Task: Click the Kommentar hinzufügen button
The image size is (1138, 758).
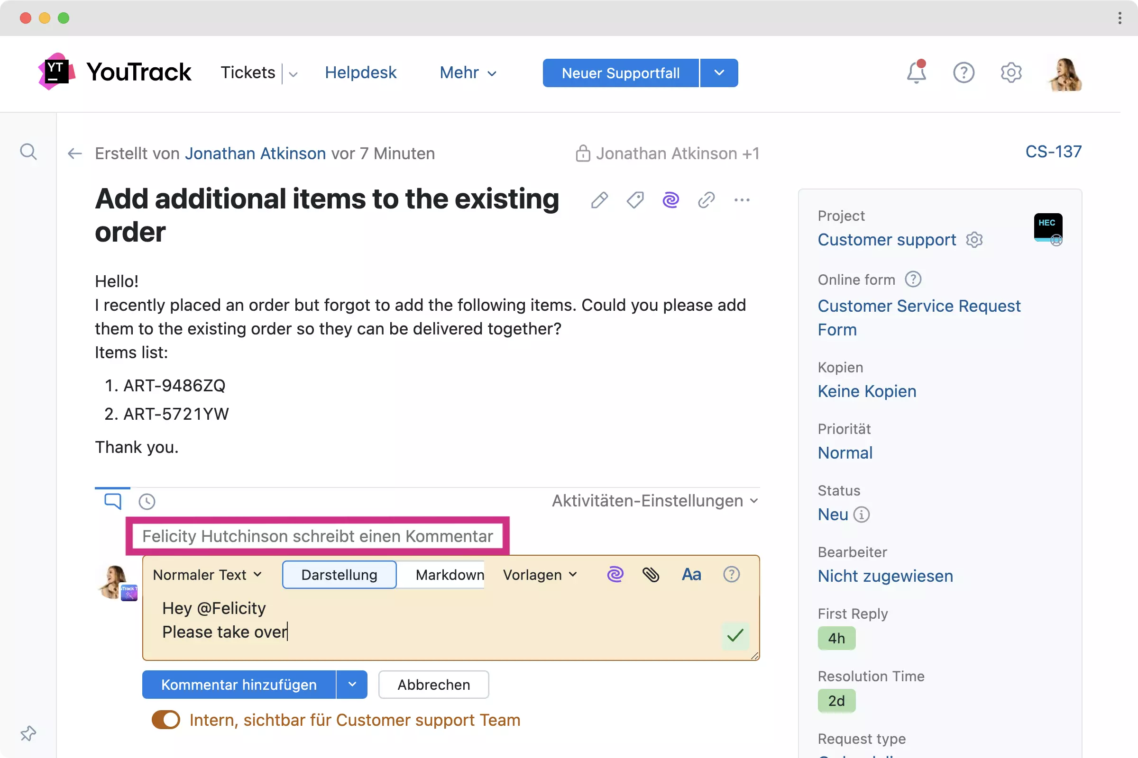Action: [239, 685]
